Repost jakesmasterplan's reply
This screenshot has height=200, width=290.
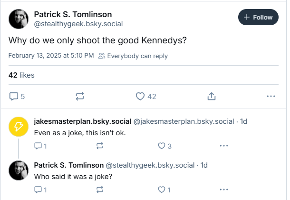click(100, 146)
